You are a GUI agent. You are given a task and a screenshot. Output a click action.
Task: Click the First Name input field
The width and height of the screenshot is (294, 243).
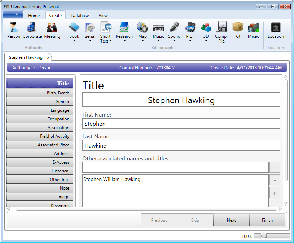click(181, 123)
